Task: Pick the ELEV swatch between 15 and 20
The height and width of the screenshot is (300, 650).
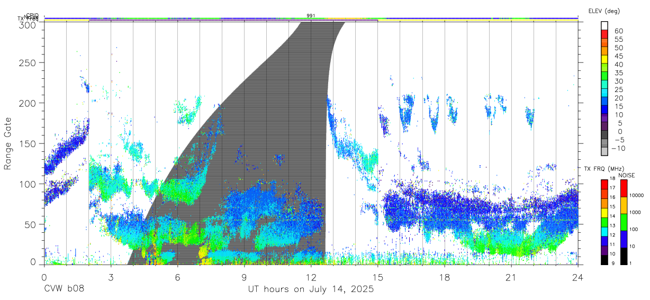Action: [604, 102]
